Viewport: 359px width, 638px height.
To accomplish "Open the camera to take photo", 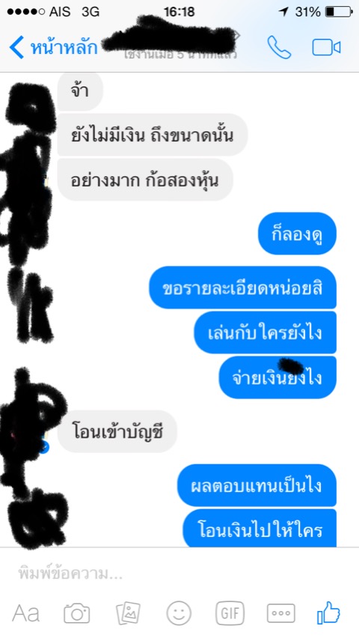I will (x=77, y=613).
